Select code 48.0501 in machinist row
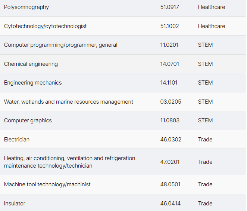247x211 pixels. tap(171, 184)
